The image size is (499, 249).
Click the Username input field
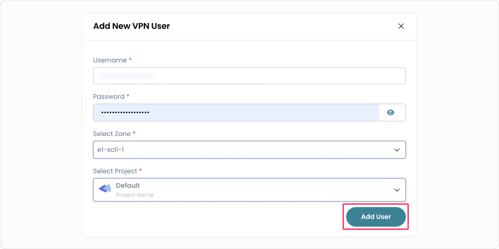point(249,76)
